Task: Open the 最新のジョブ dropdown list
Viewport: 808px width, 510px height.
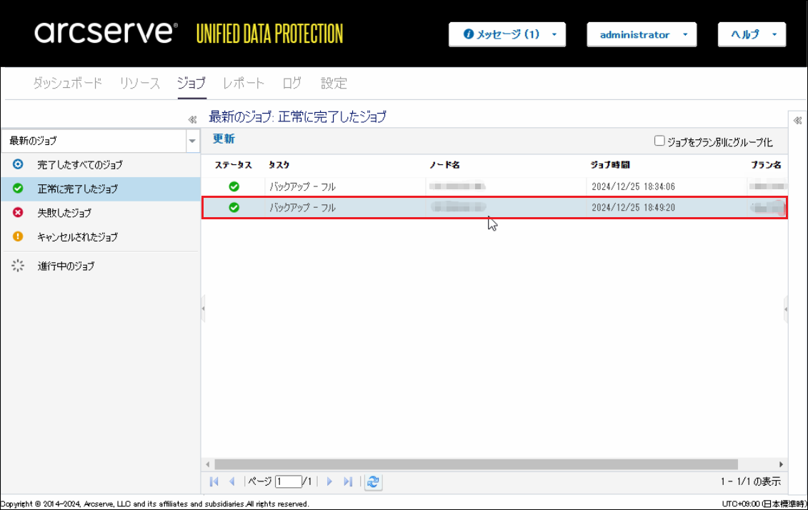Action: click(192, 141)
